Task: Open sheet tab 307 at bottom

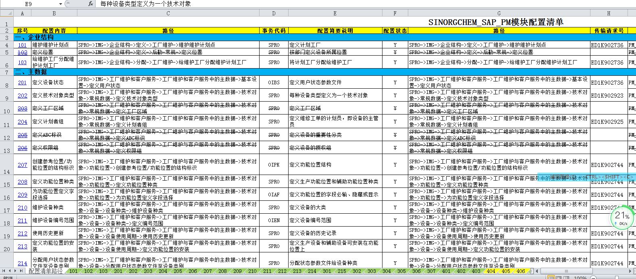Action: tap(431, 271)
